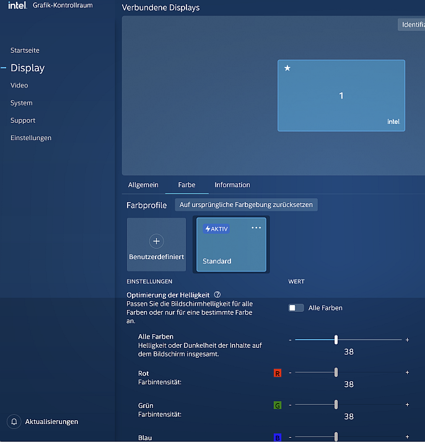Click the Grün intensity slider handle
This screenshot has height=442, width=425.
pyautogui.click(x=336, y=405)
